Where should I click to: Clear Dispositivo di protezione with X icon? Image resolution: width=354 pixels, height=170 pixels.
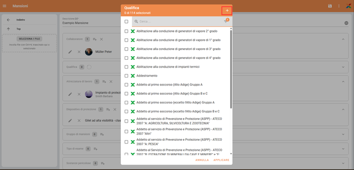[x=115, y=109]
